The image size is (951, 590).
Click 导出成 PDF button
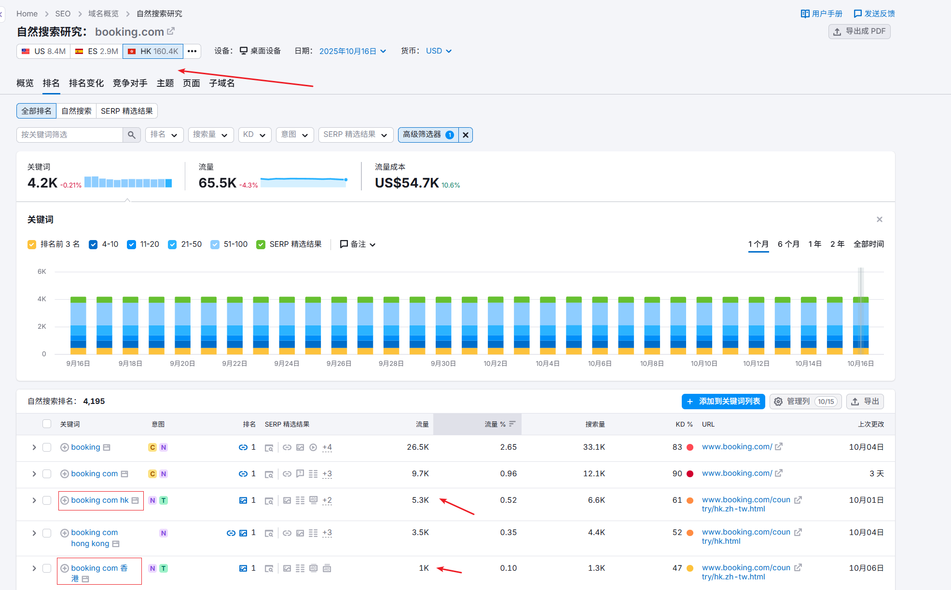coord(859,31)
